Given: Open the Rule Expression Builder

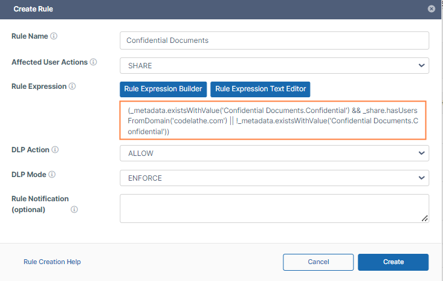Looking at the screenshot, I should 163,89.
